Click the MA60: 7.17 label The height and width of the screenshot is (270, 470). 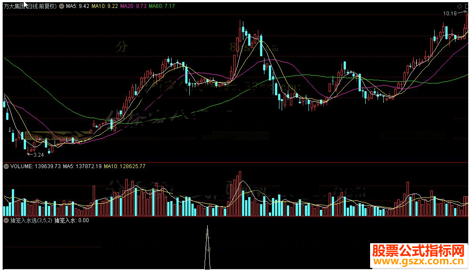coord(162,6)
